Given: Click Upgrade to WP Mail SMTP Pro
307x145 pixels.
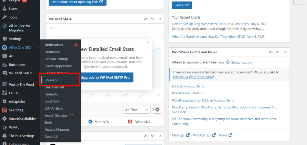Looking at the screenshot, I should 105,77.
